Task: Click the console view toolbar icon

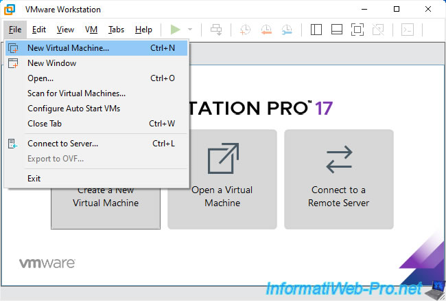Action: 408,30
